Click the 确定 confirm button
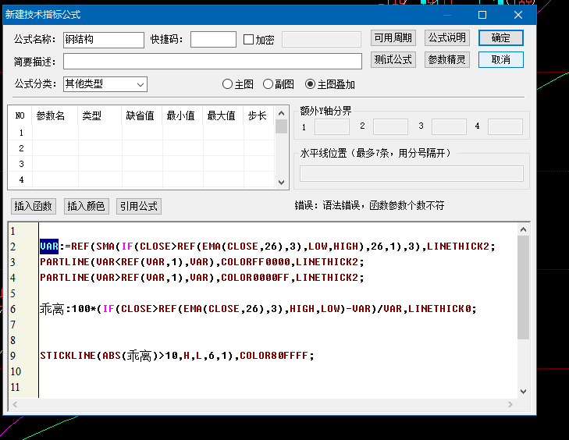 [x=501, y=37]
